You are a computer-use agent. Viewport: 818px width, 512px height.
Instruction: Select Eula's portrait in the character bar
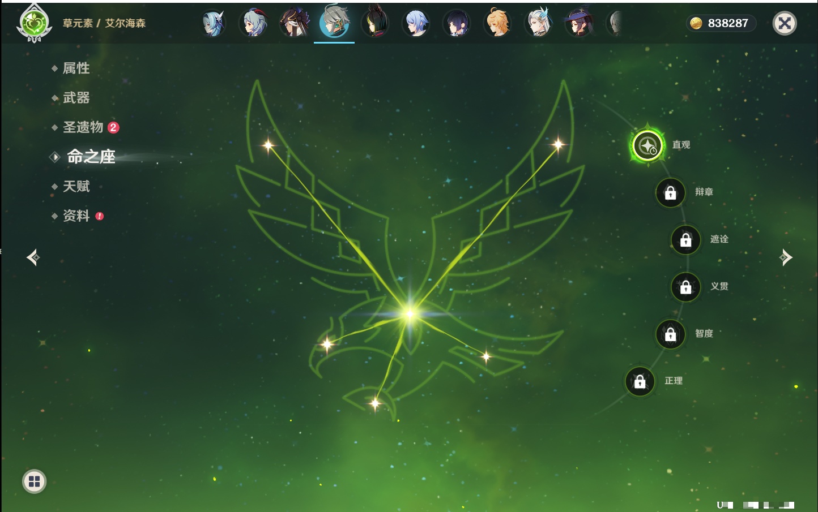[x=213, y=23]
